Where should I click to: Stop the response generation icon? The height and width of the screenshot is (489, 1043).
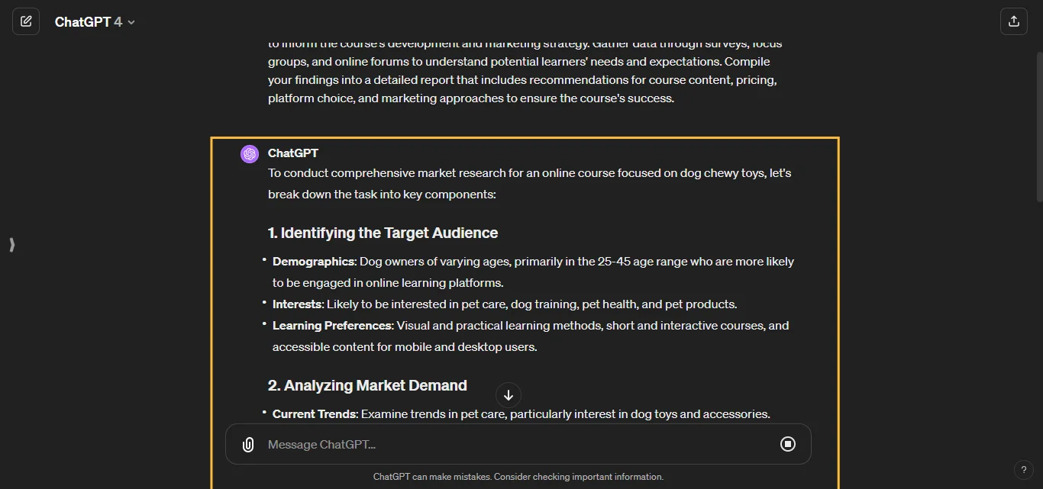point(788,444)
